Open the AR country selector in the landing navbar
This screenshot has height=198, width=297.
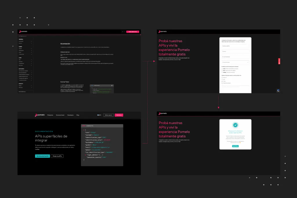point(99,115)
